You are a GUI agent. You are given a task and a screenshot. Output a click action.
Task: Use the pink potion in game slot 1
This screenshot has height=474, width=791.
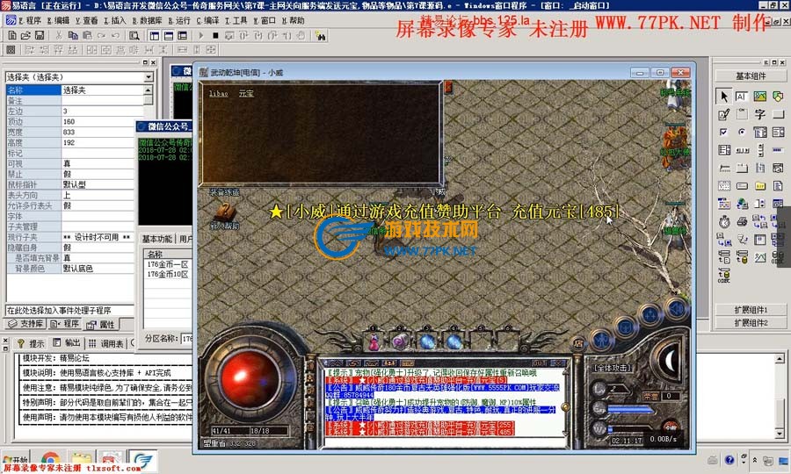pyautogui.click(x=374, y=342)
